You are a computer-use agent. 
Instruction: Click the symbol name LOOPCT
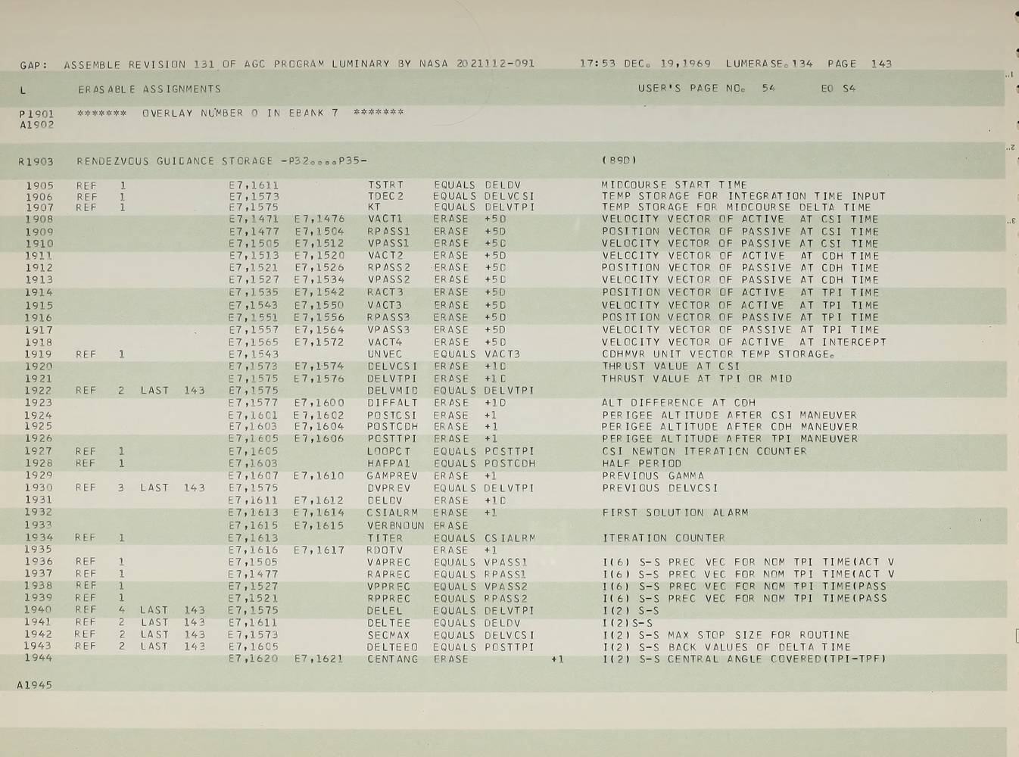coord(389,451)
